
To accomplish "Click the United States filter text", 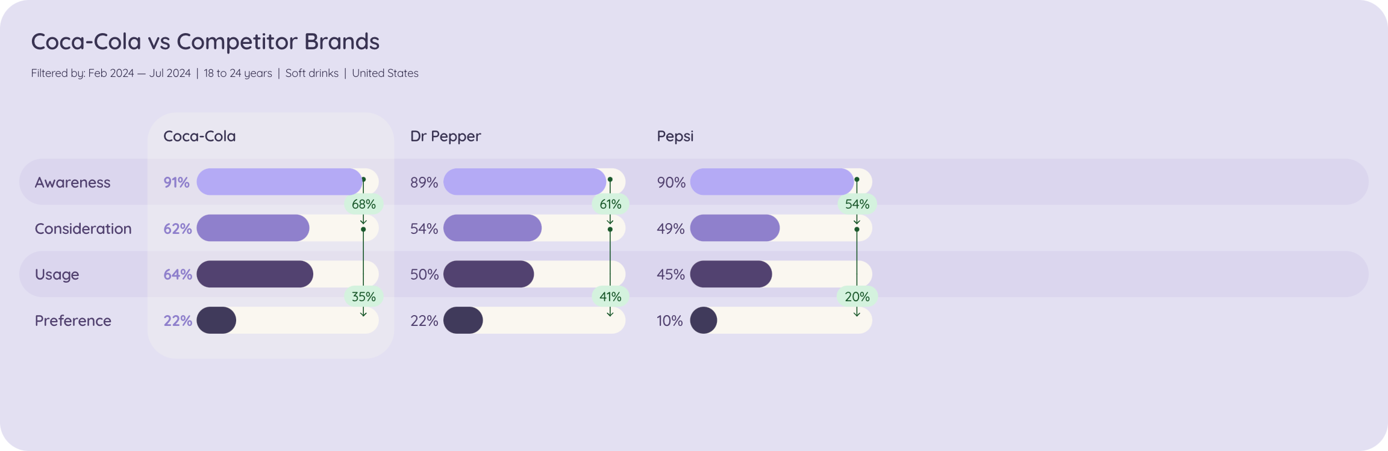I will (385, 73).
